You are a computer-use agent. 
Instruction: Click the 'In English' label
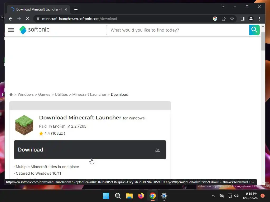(x=57, y=126)
